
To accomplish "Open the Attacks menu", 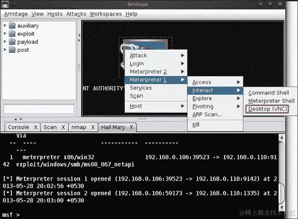I will 76,14.
